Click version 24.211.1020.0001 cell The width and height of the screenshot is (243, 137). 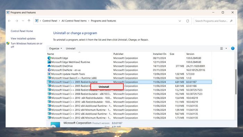[x=195, y=66]
